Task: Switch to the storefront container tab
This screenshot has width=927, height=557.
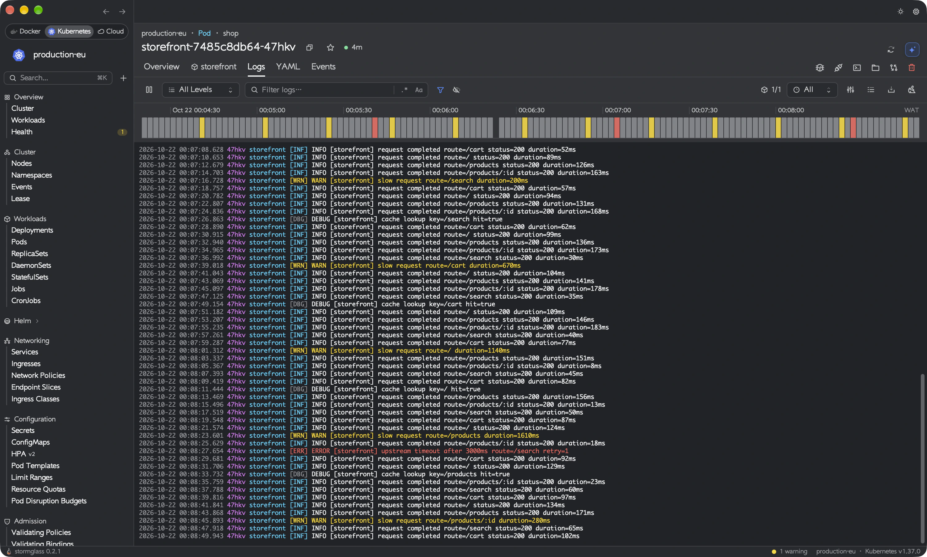Action: tap(214, 66)
